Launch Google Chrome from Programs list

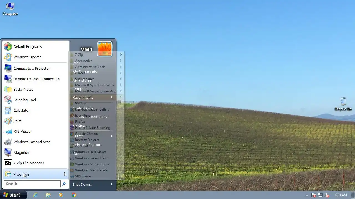click(x=97, y=134)
